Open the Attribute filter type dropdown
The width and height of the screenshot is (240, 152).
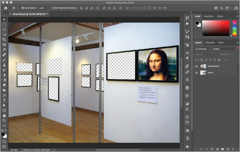click(x=203, y=49)
